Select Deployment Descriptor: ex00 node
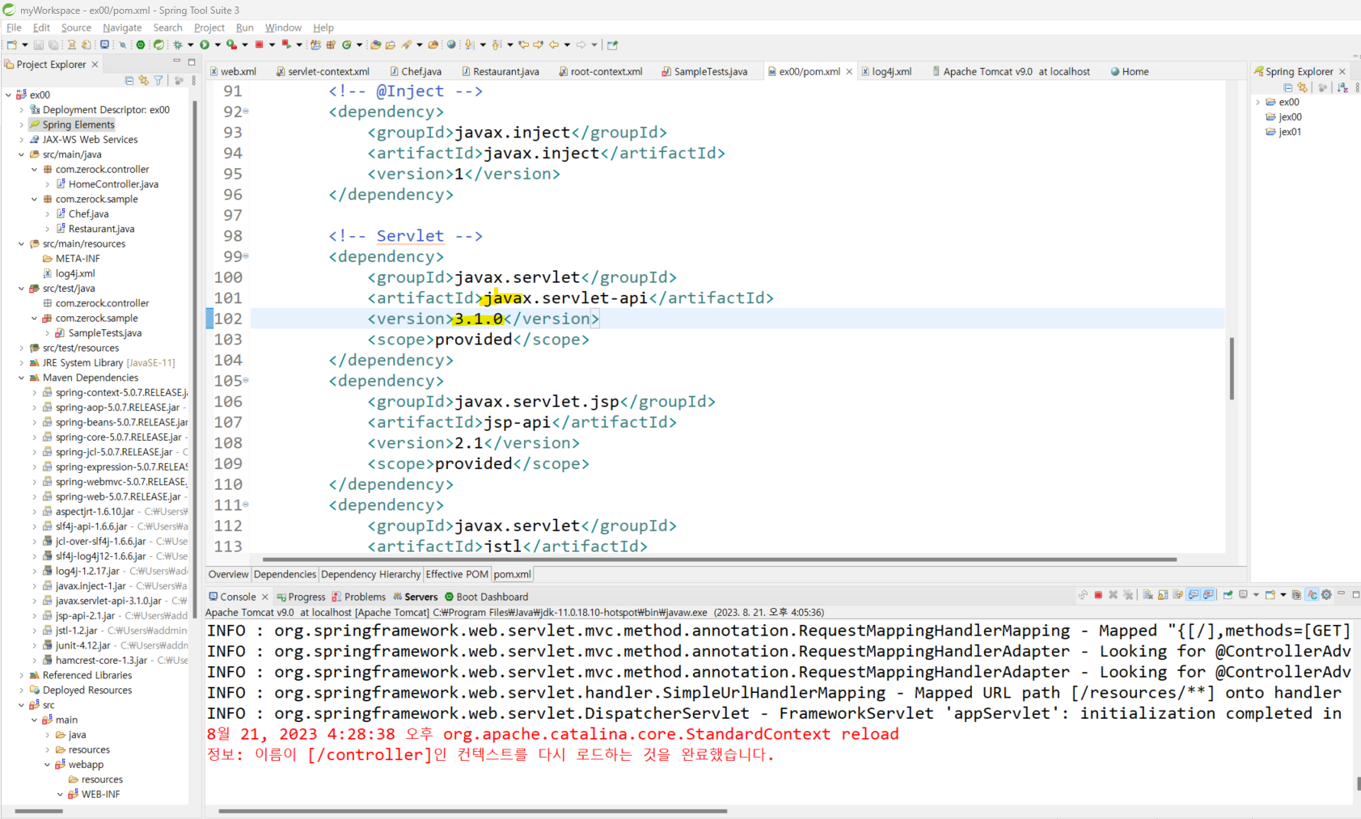This screenshot has height=819, width=1361. 99,109
